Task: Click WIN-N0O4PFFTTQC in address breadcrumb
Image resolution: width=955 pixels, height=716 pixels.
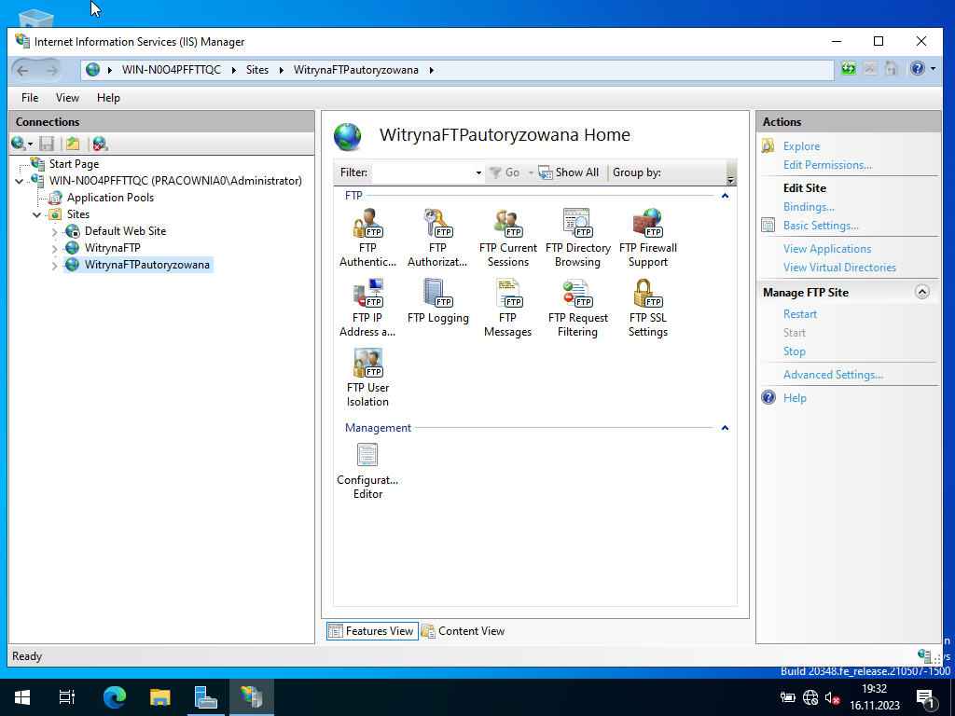Action: click(x=172, y=70)
